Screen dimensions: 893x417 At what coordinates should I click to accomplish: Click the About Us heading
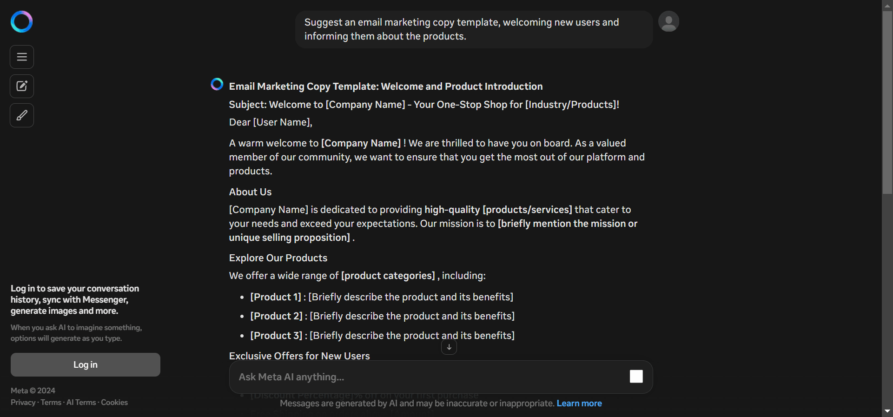click(250, 192)
